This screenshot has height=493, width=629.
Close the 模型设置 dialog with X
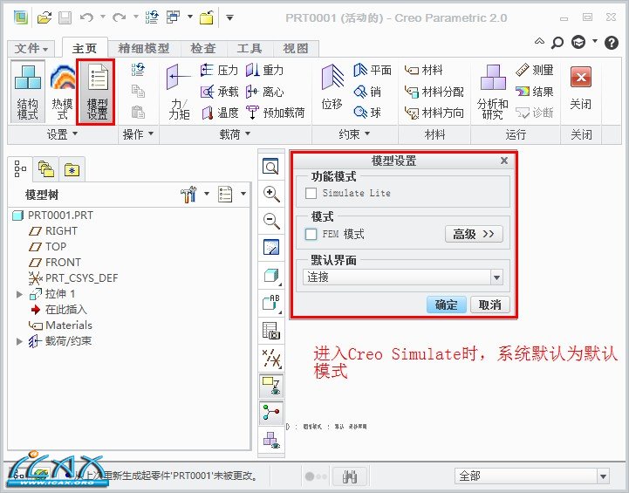click(504, 161)
